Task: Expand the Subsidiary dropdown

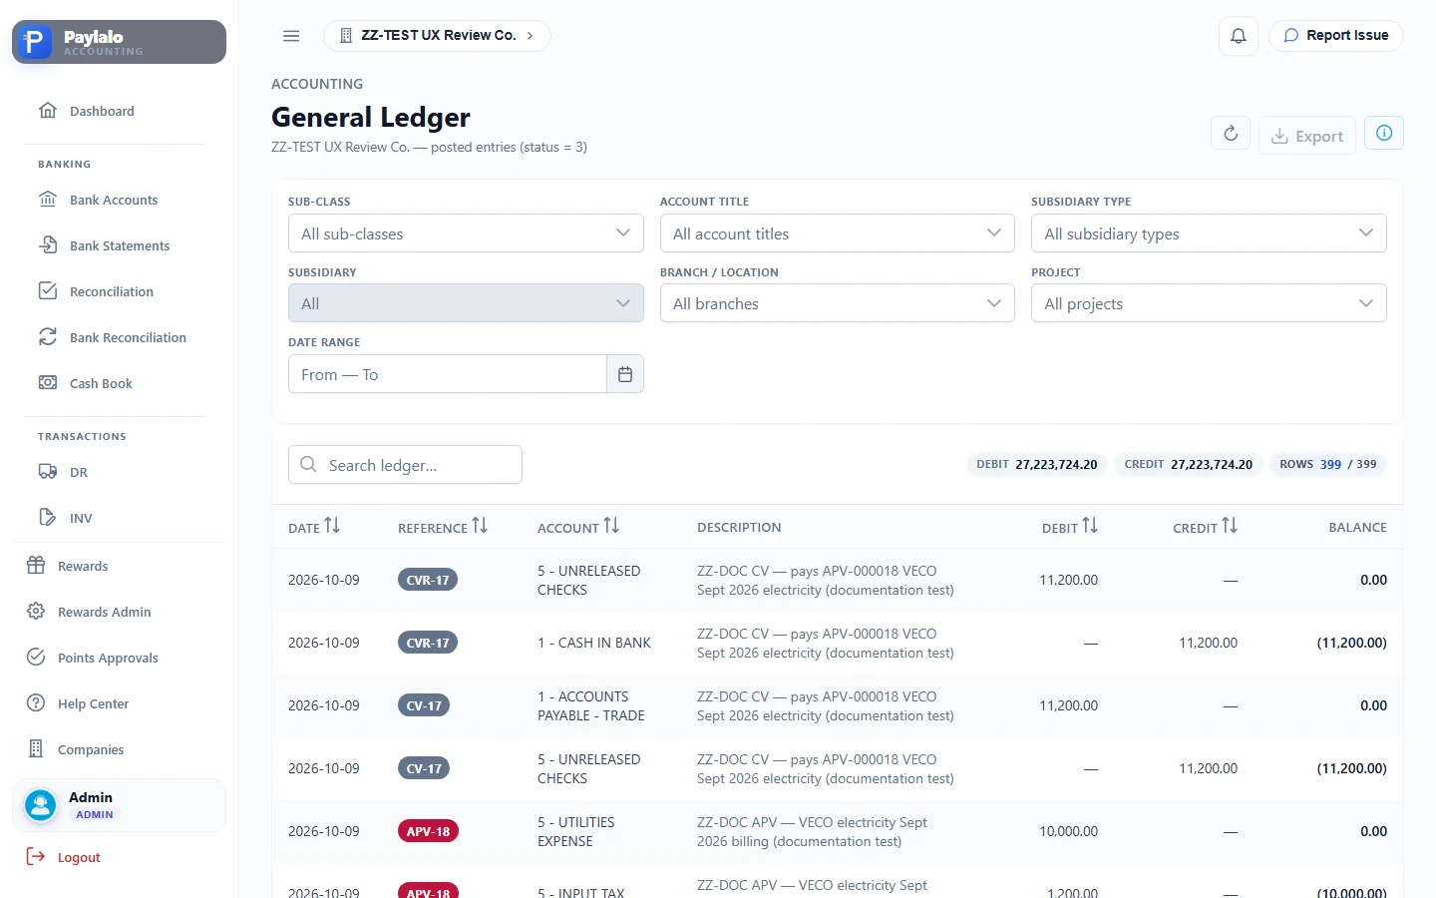Action: click(466, 303)
